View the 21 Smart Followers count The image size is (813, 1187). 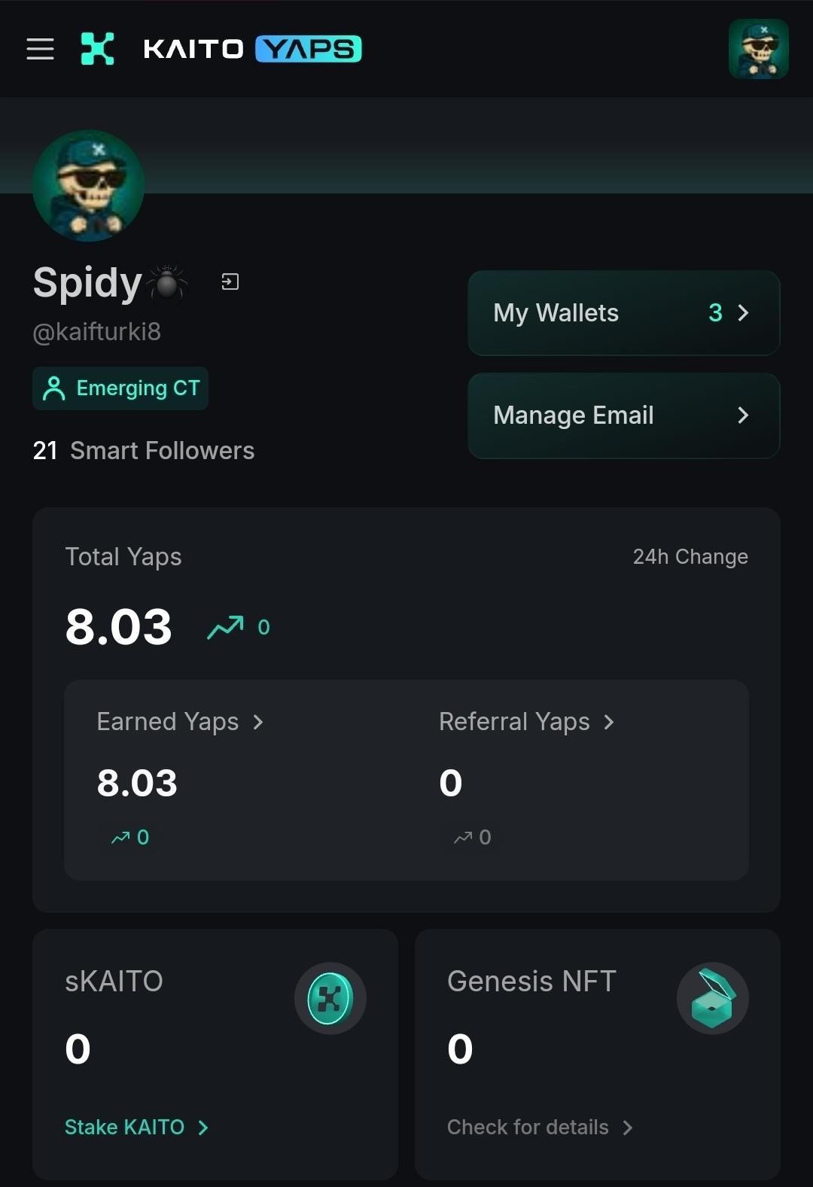coord(144,451)
